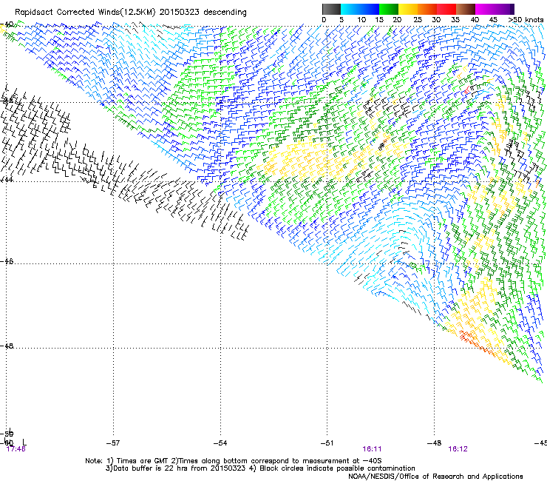
Task: Click the red 30-35 knots legend swatch
Action: pos(446,9)
